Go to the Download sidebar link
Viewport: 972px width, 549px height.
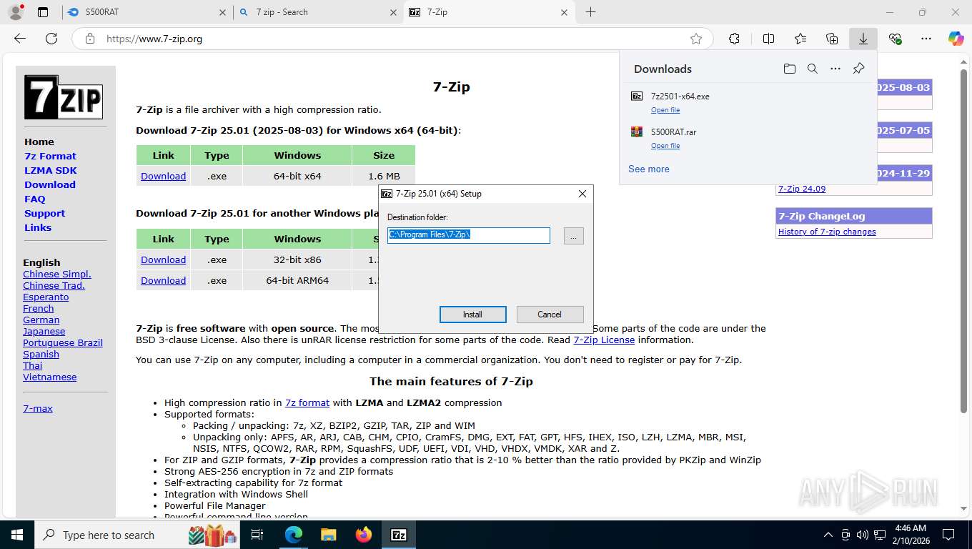50,184
